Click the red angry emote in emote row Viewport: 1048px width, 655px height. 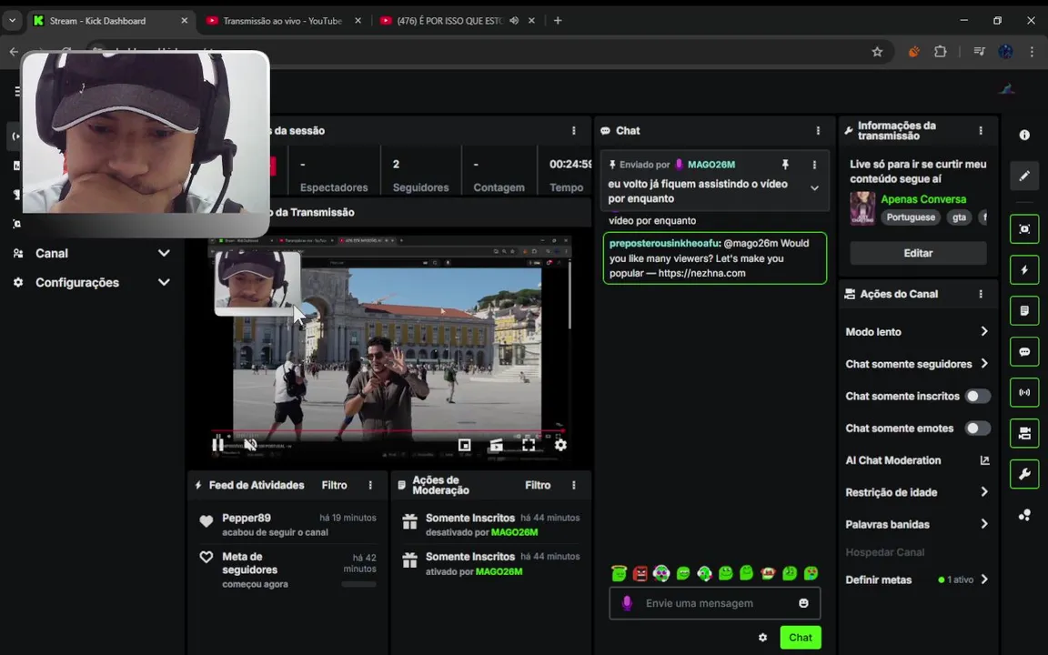(x=640, y=573)
